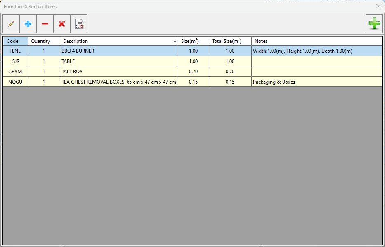Click the FENL code cell
This screenshot has width=385, height=247.
point(15,51)
